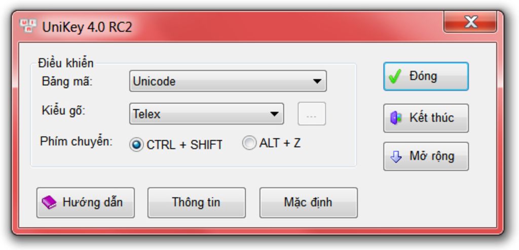Select the ALT + Z switch key option
Viewport: 519px width, 250px height.
tap(249, 143)
